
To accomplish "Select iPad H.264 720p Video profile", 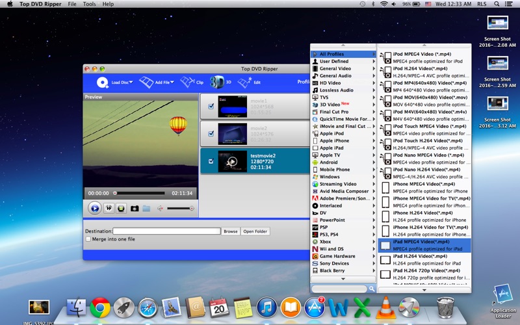I will (424, 274).
